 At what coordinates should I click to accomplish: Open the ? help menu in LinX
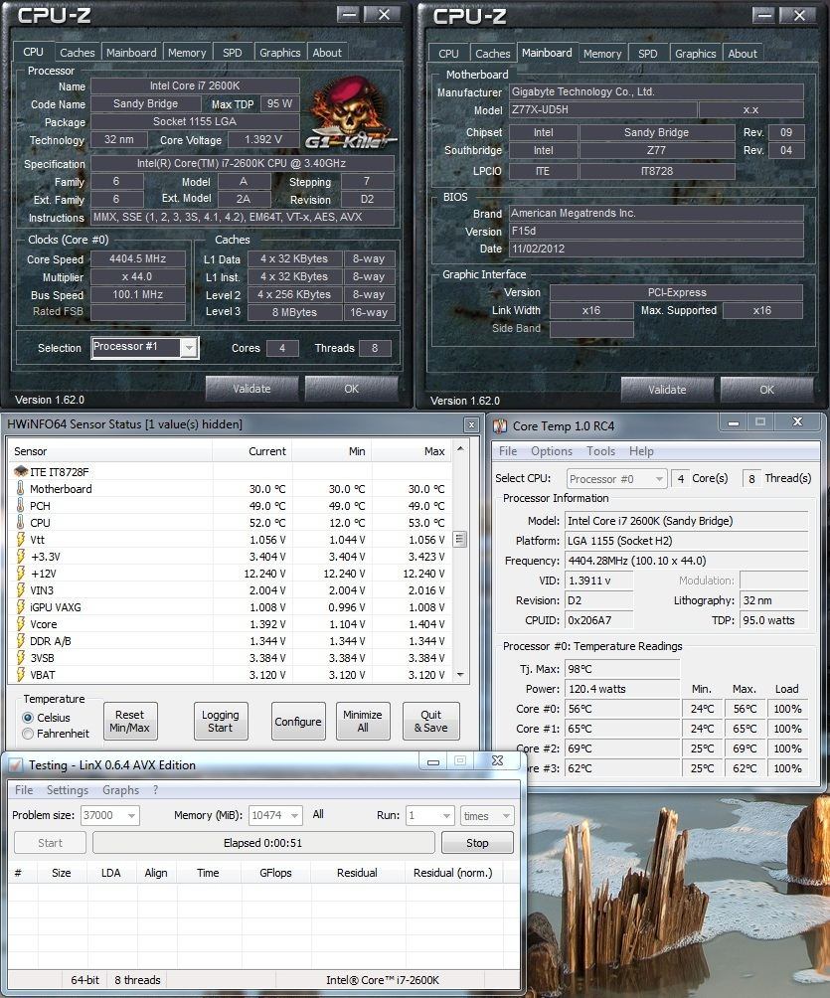[x=155, y=790]
